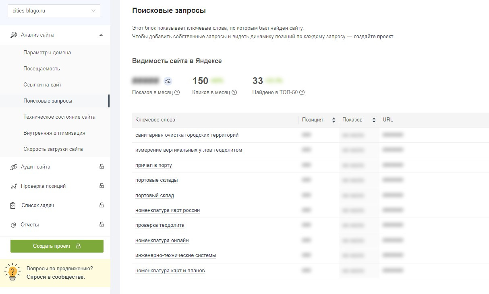This screenshot has width=489, height=294.
Task: Click the Видимость сайта в Яндексе heading
Action: [177, 61]
